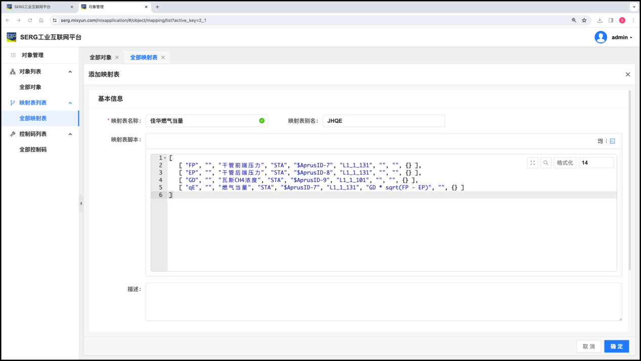The width and height of the screenshot is (641, 361).
Task: Collapse the 映射表列表 sidebar group
Action: (x=70, y=103)
